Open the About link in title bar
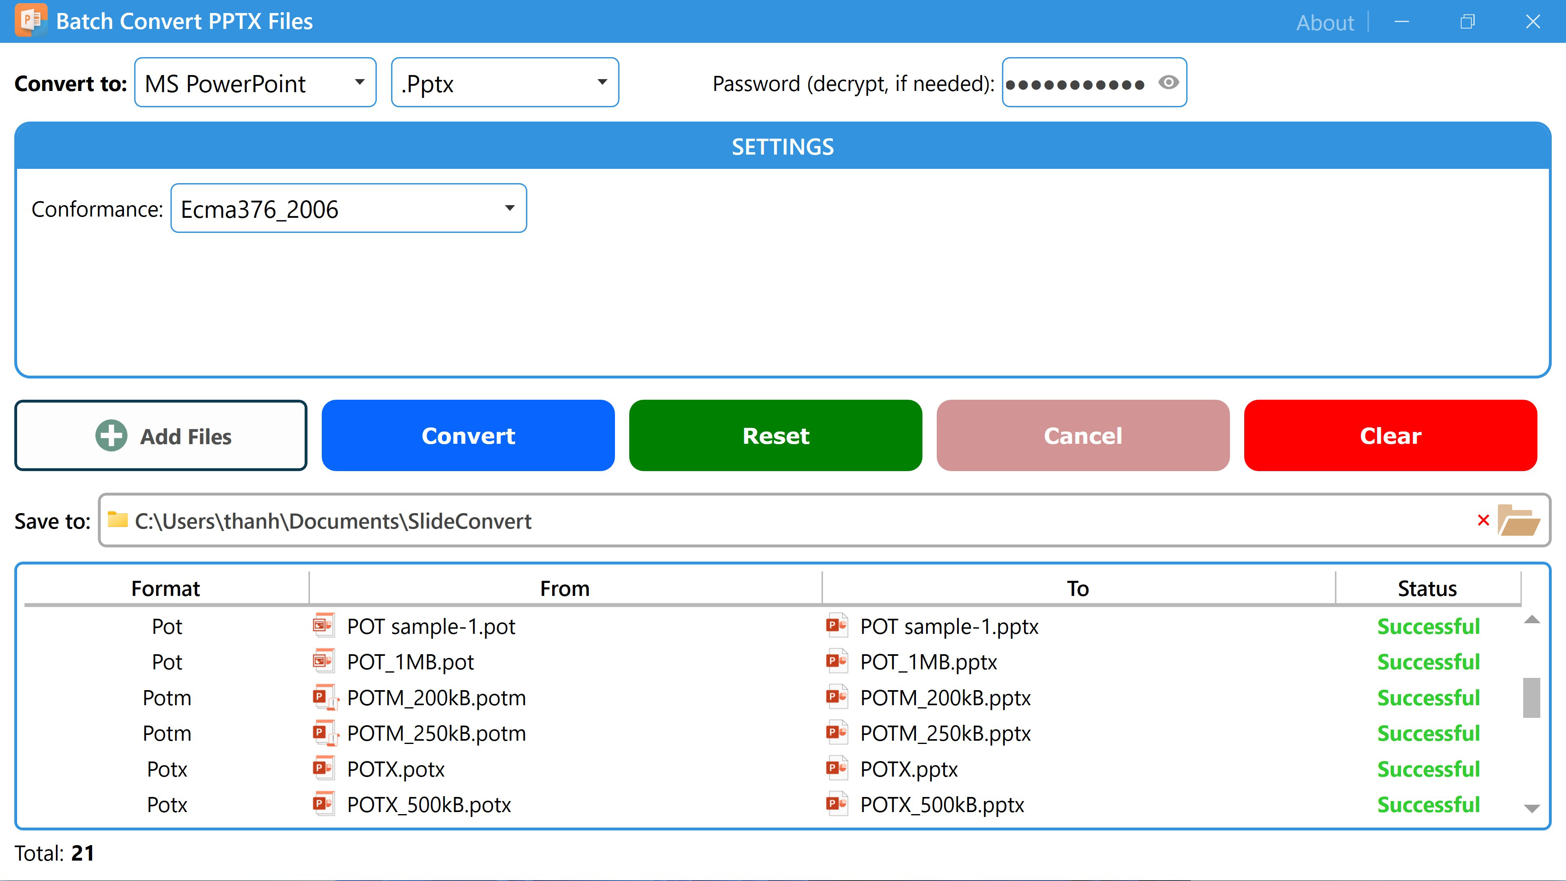1566x881 pixels. [x=1325, y=22]
